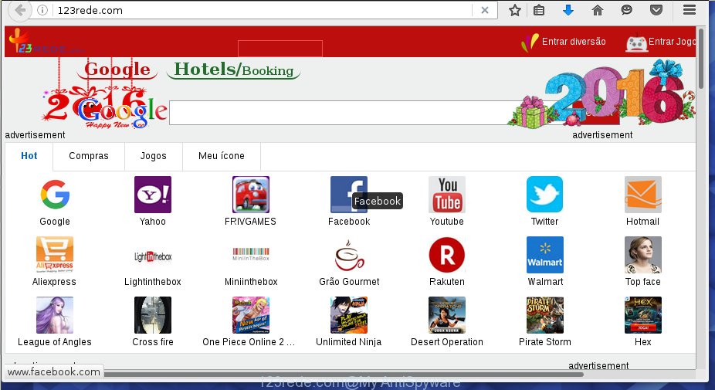Click the Youtube text label
This screenshot has height=390, width=715.
click(x=447, y=222)
